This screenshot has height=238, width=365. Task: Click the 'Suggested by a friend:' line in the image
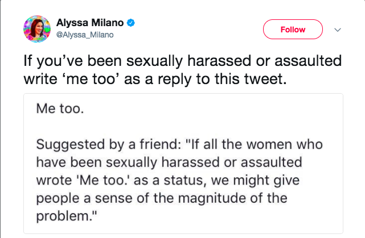[x=179, y=144]
